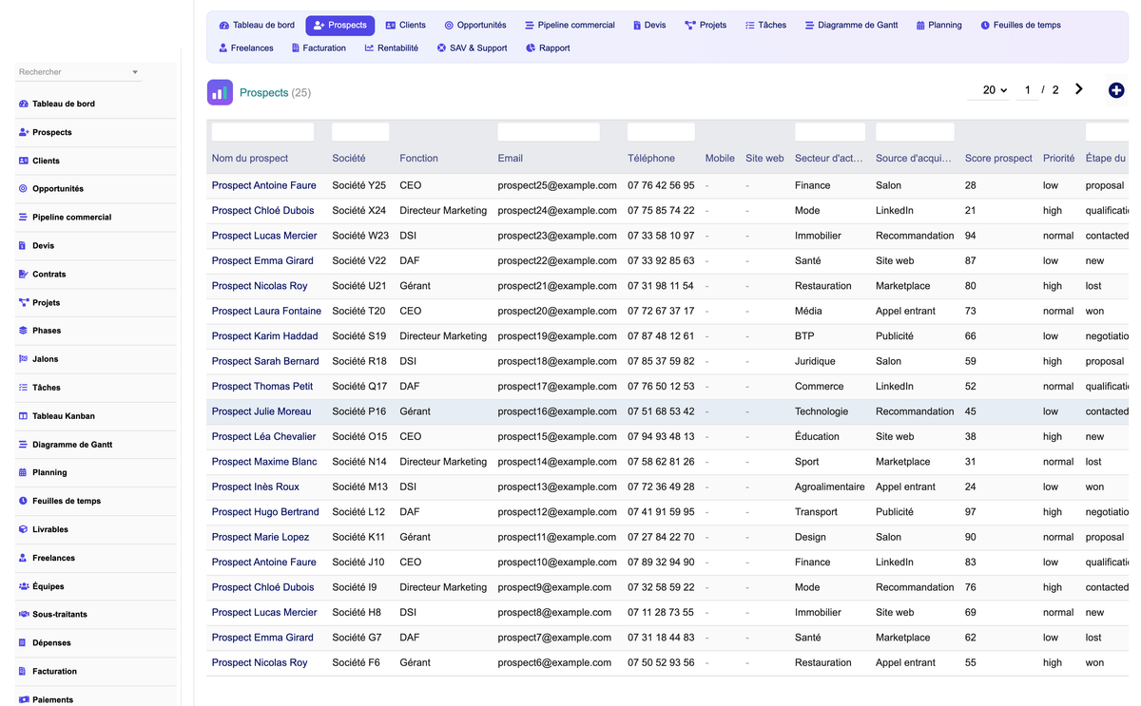Click the SAV & Support icon in the top nav
Screen dimensions: 1141x706
click(441, 48)
